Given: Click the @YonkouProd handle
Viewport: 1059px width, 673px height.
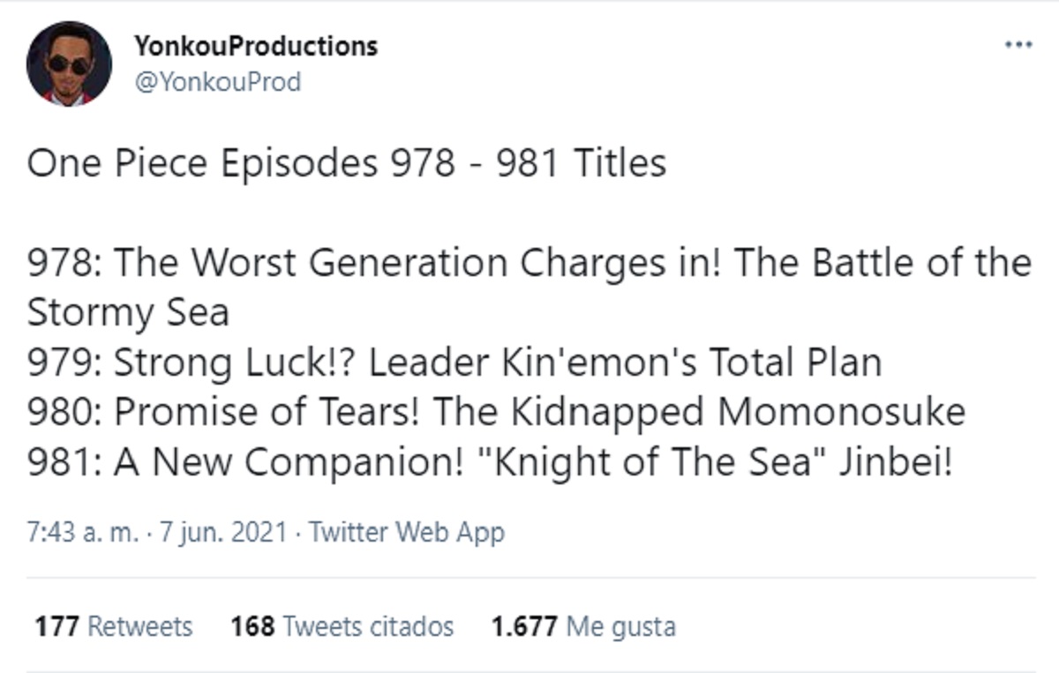Looking at the screenshot, I should (218, 82).
